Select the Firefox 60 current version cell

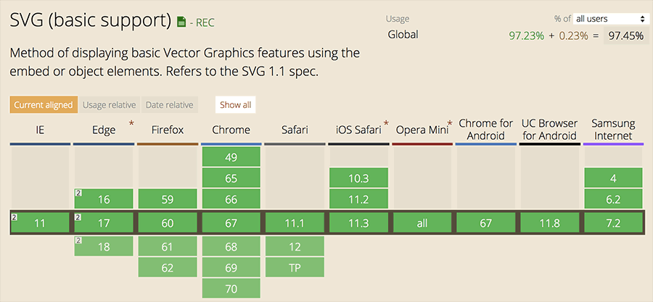(x=168, y=223)
